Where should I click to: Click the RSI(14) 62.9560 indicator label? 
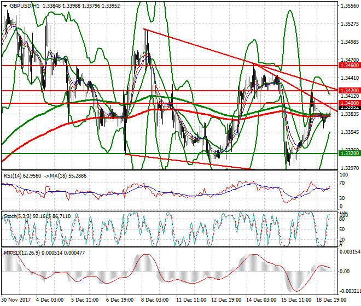click(22, 176)
